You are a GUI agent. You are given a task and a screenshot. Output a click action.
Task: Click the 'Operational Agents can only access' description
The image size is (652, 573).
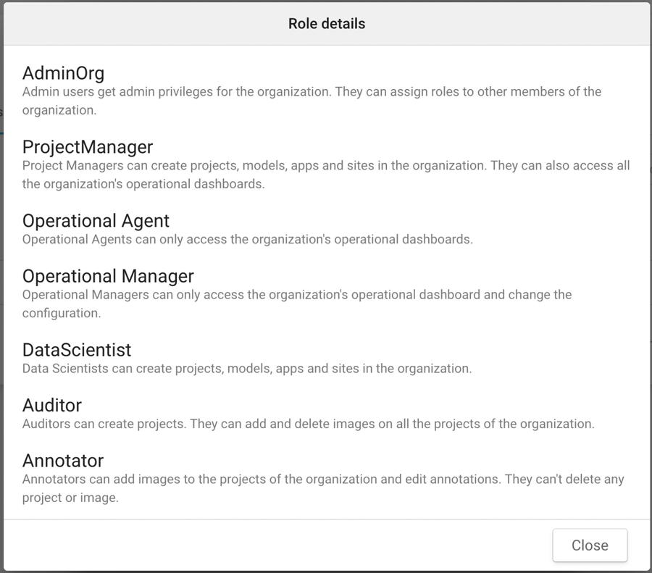tap(247, 239)
